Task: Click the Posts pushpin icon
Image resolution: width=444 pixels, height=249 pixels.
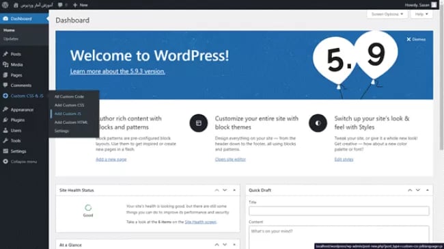Action: (5, 54)
